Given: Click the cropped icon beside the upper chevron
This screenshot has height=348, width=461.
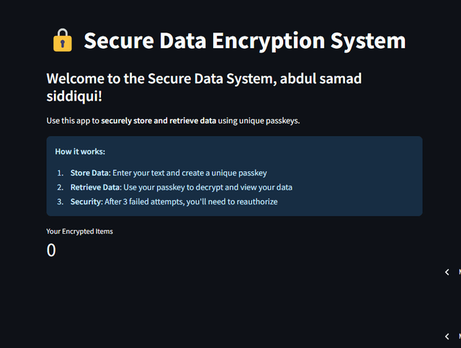Looking at the screenshot, I should (460, 273).
